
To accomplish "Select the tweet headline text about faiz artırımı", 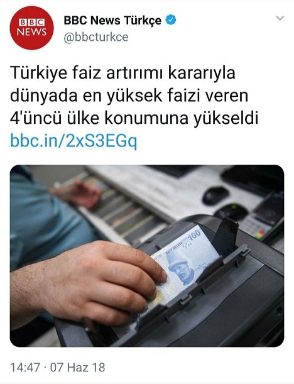I will pos(134,96).
